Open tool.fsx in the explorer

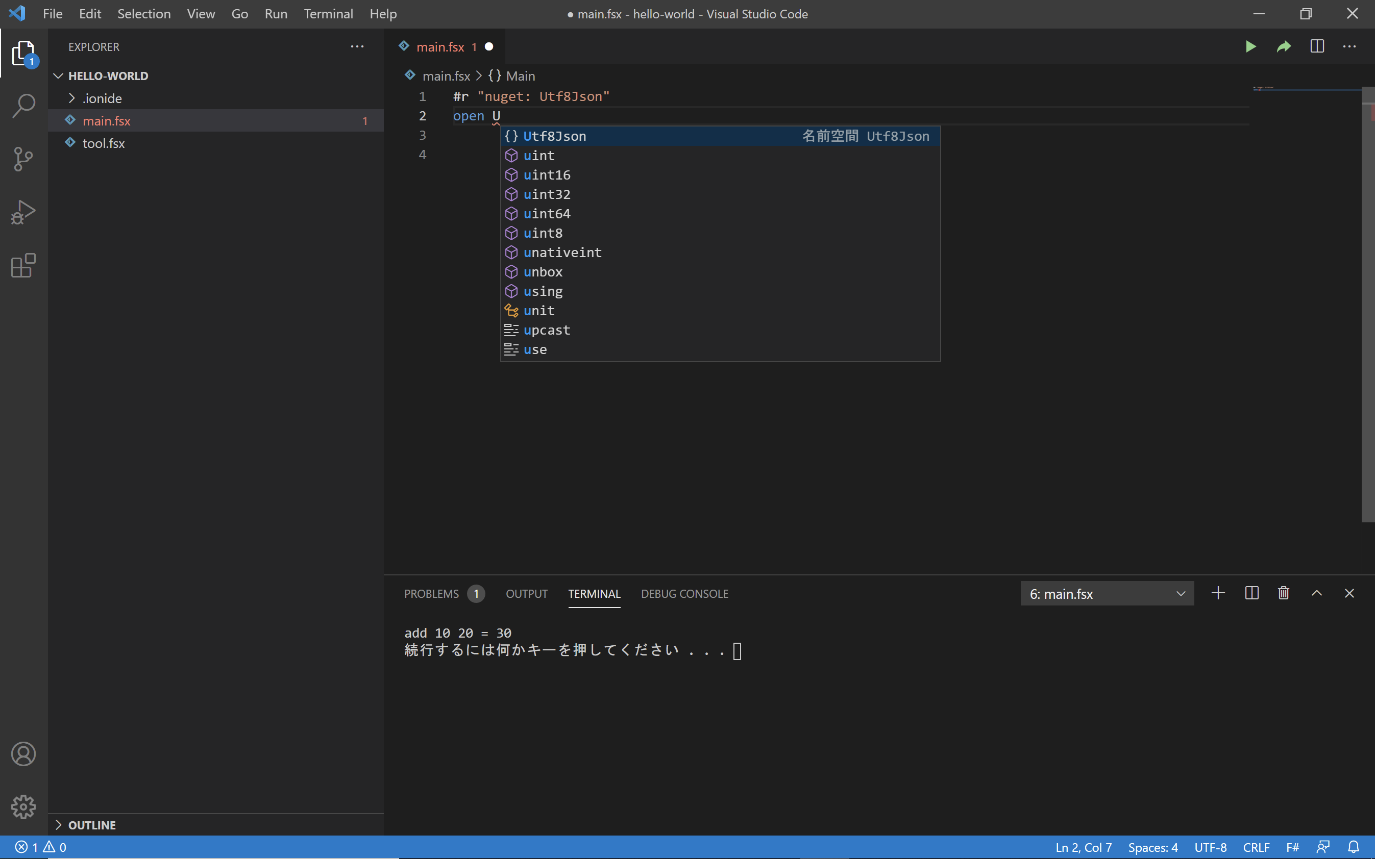(x=104, y=143)
